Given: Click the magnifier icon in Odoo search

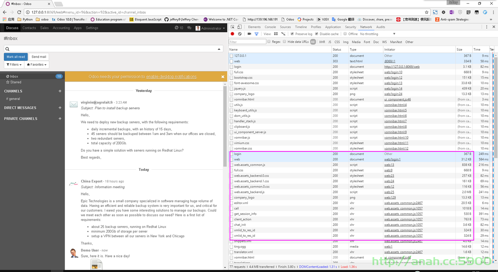Looking at the screenshot, I should tap(7, 49).
